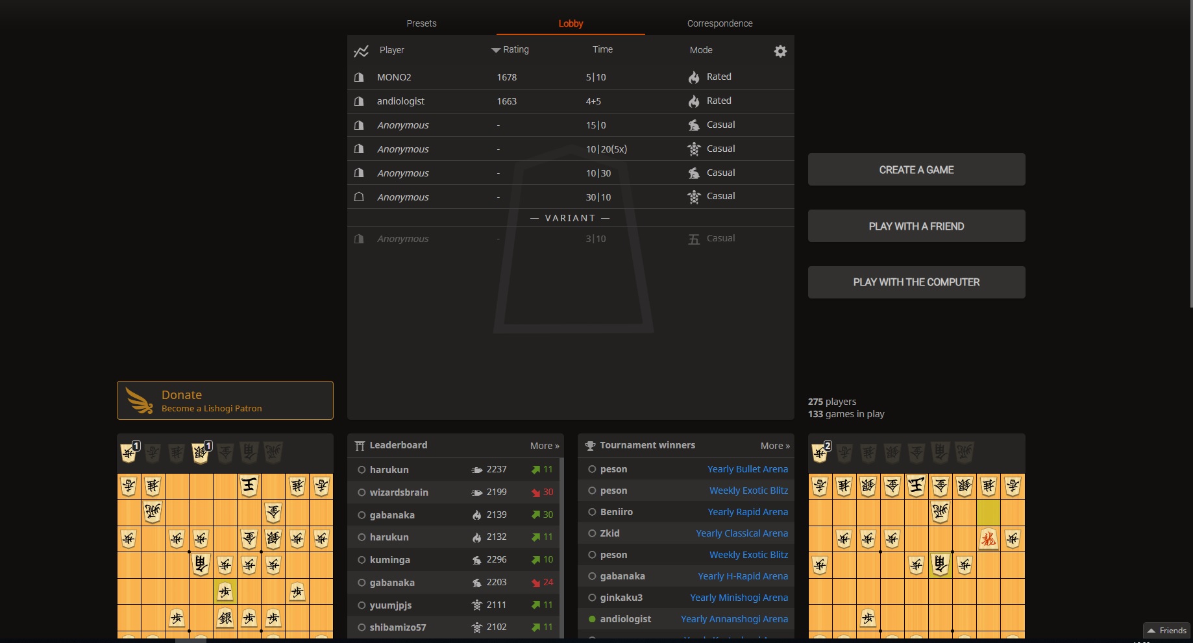This screenshot has height=643, width=1193.
Task: Click flame icon next to 2139 rating
Action: pos(477,515)
